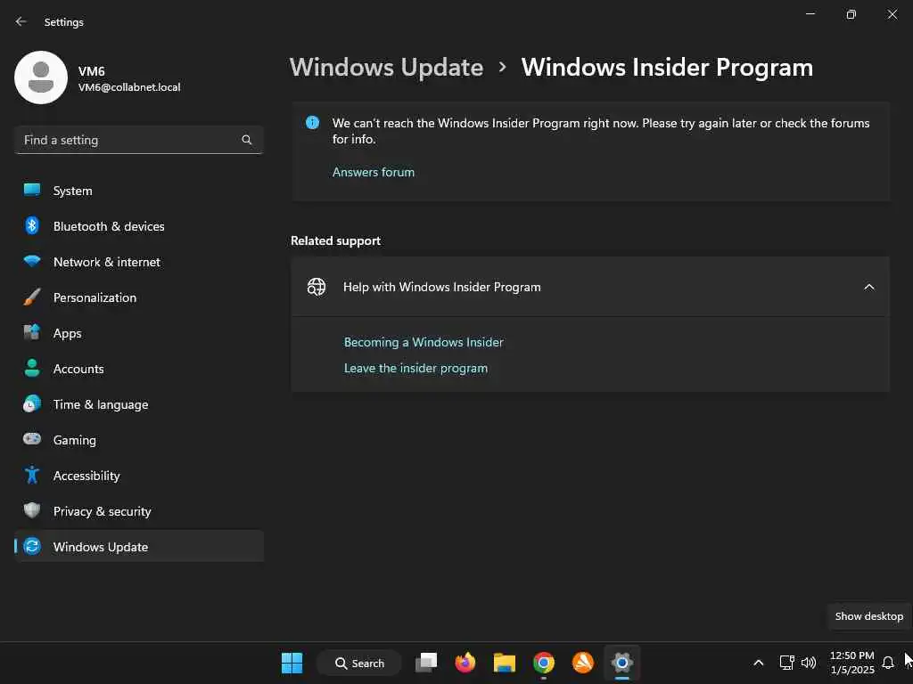Click the Settings gear on the taskbar

click(x=621, y=663)
